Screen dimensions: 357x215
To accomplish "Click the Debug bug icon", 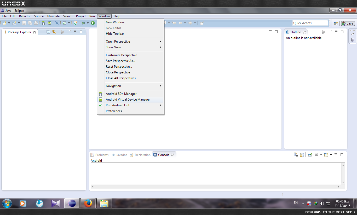I will 83,23.
